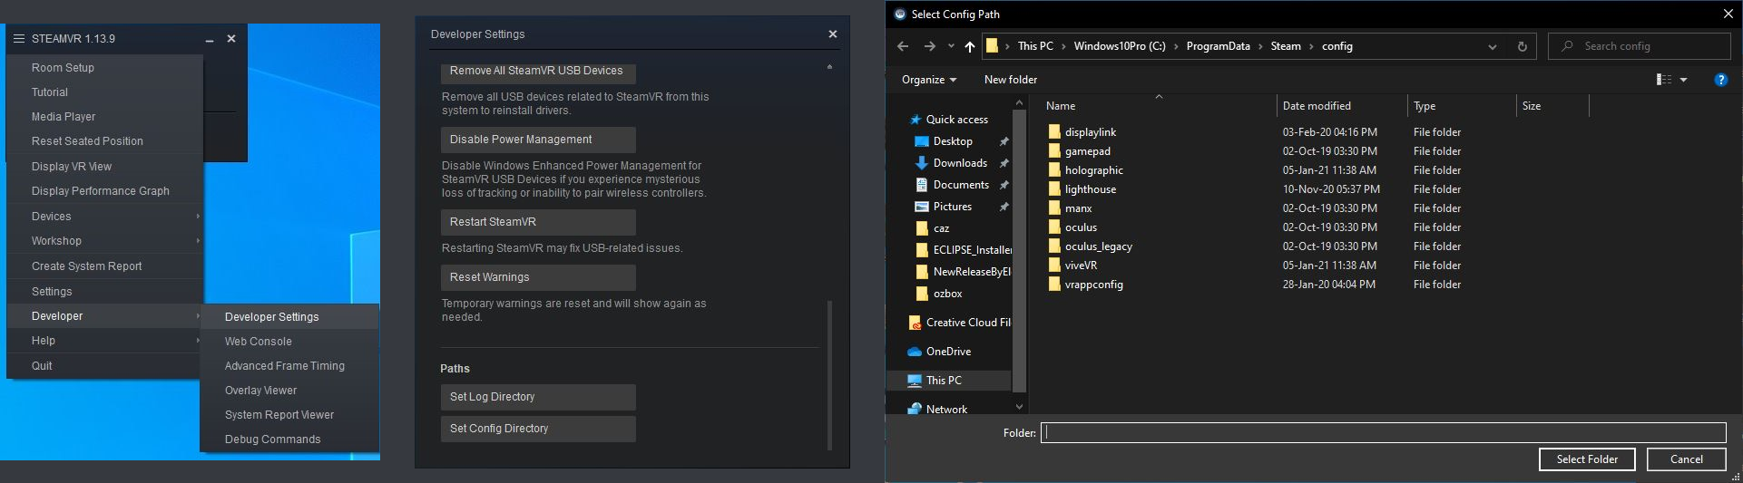Click Select Folder button
Screen dimensions: 1743x483
1587,459
